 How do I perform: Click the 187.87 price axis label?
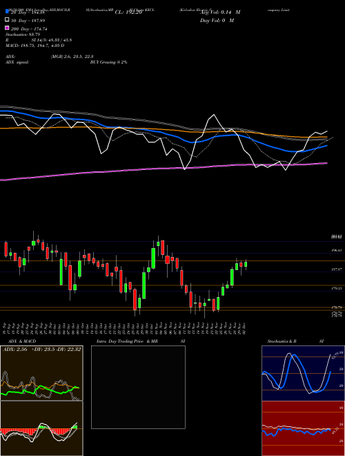coord(337,269)
